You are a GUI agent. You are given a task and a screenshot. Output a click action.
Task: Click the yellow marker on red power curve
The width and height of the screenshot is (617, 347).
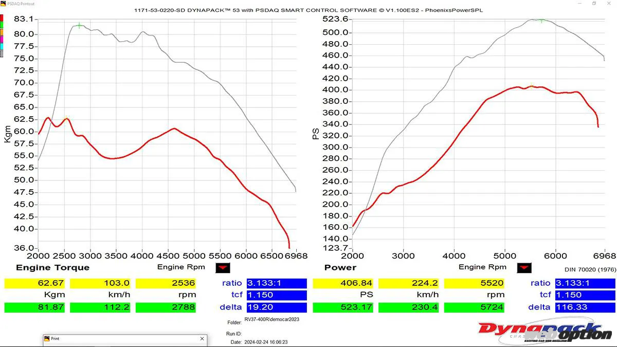click(x=532, y=86)
